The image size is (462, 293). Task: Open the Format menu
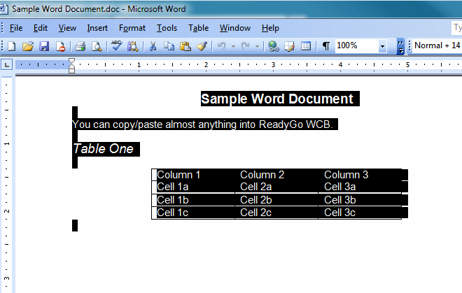(x=132, y=28)
